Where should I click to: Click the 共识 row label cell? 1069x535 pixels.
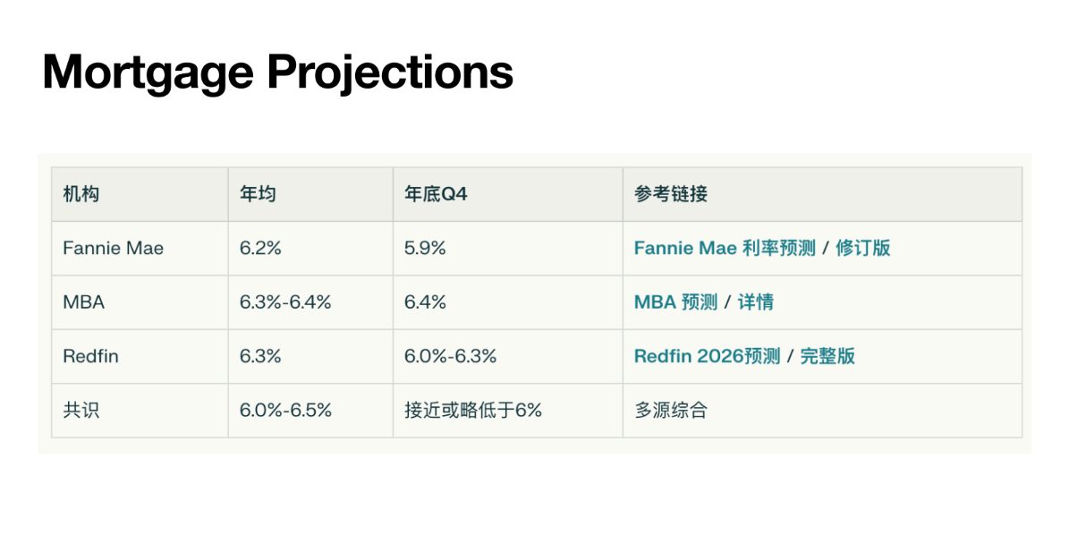pos(140,411)
